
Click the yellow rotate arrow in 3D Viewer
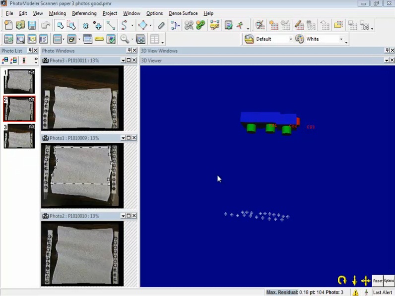(342, 280)
